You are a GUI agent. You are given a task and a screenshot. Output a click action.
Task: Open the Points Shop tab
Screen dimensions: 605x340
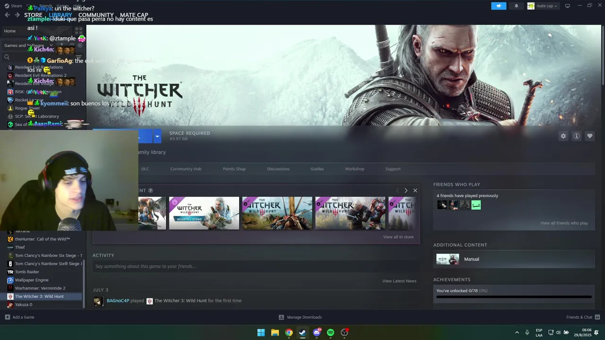tap(234, 169)
